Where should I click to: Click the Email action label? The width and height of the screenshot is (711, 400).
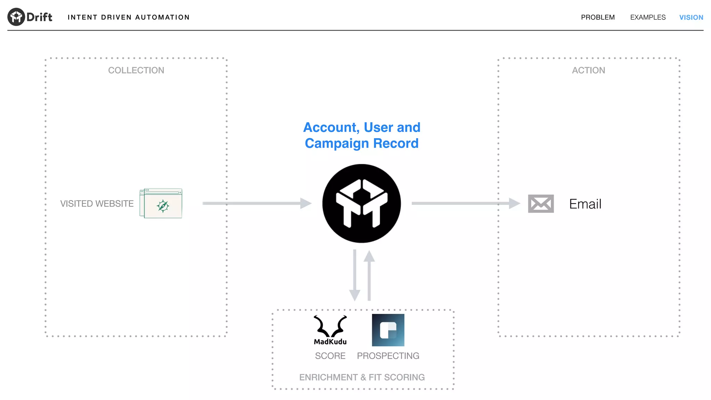pyautogui.click(x=585, y=204)
